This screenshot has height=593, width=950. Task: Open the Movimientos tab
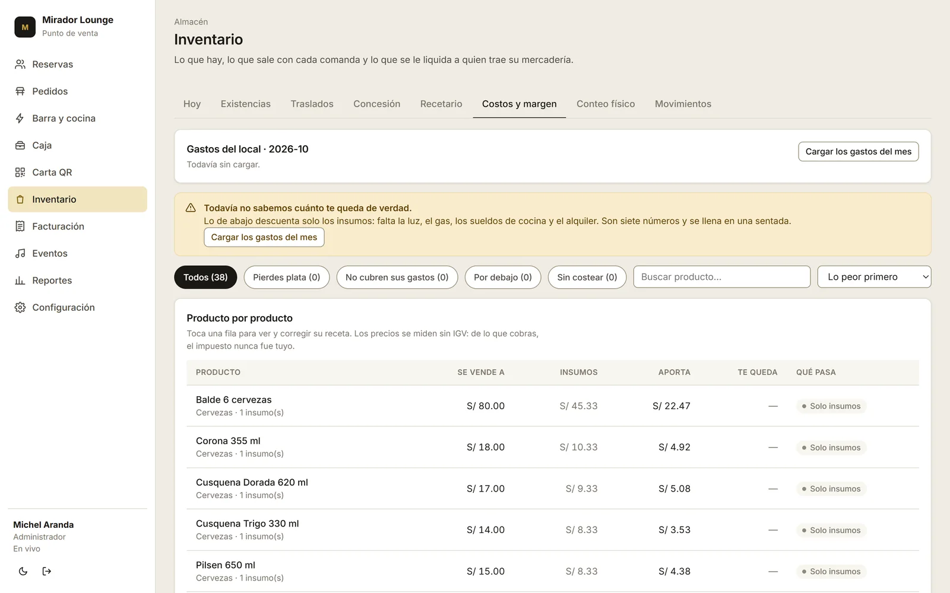[683, 104]
